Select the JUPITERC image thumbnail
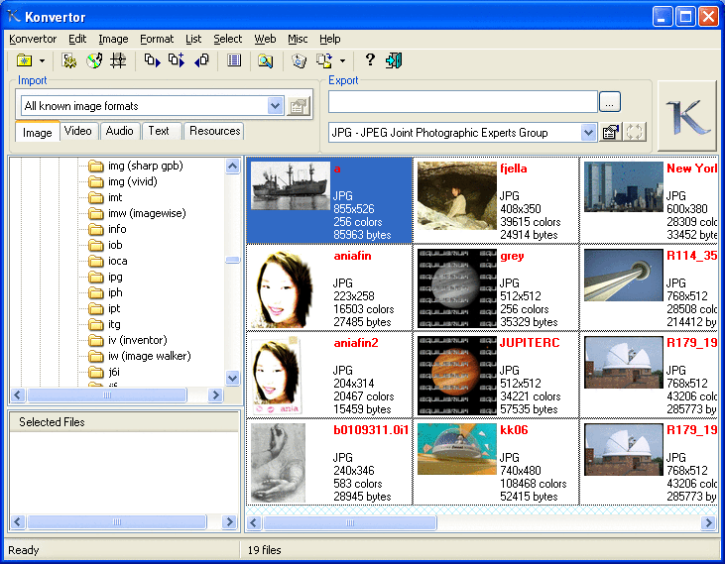 456,375
